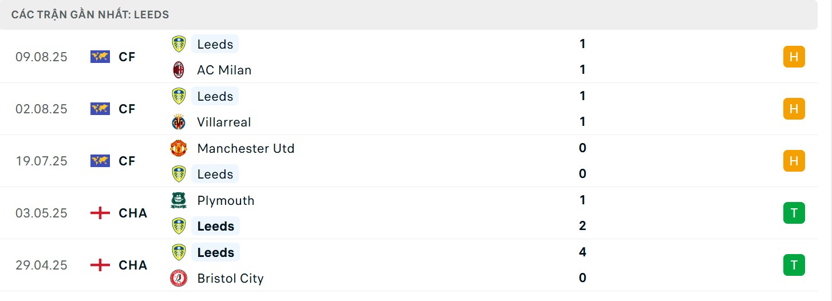This screenshot has height=301, width=832.
Task: Click the Bristol City club crest
Action: pyautogui.click(x=179, y=278)
